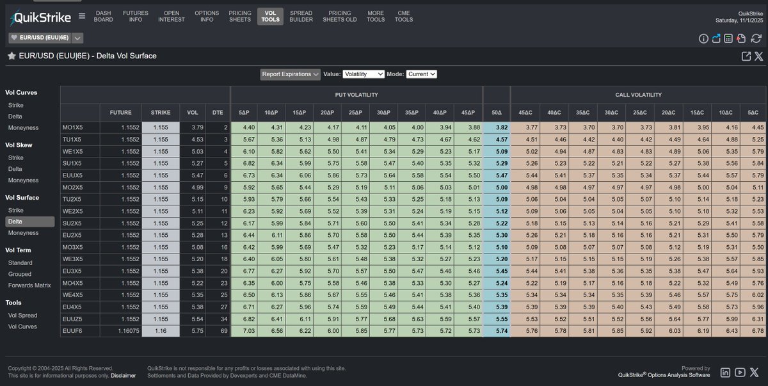Click the document export icon with red mark

click(x=740, y=38)
